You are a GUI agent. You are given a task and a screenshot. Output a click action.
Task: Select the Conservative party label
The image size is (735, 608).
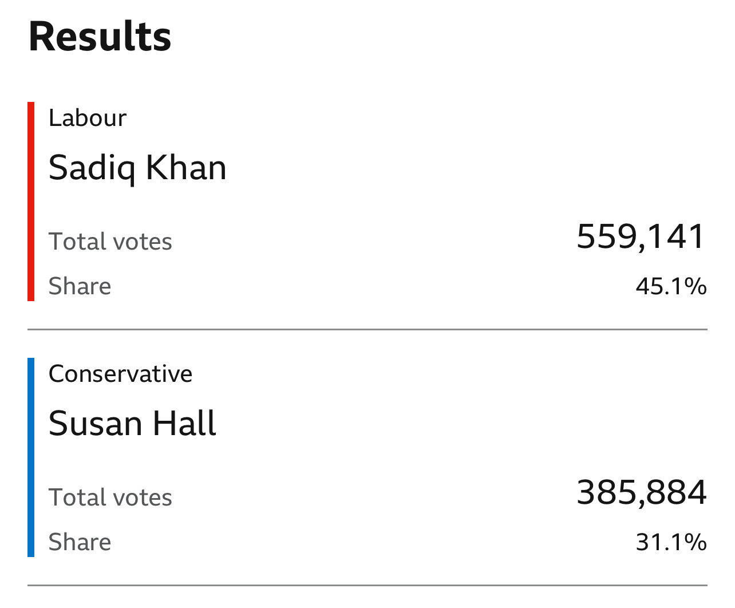pyautogui.click(x=121, y=374)
